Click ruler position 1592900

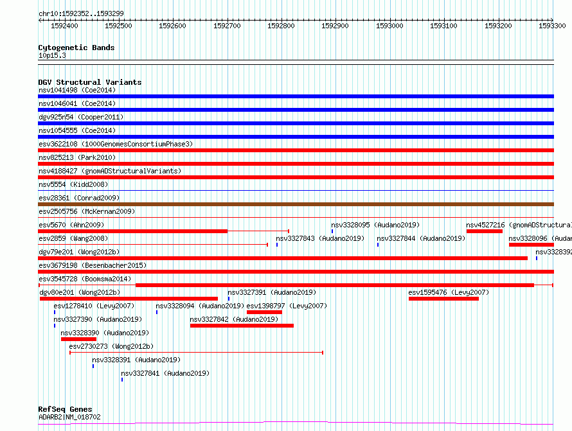(x=335, y=26)
